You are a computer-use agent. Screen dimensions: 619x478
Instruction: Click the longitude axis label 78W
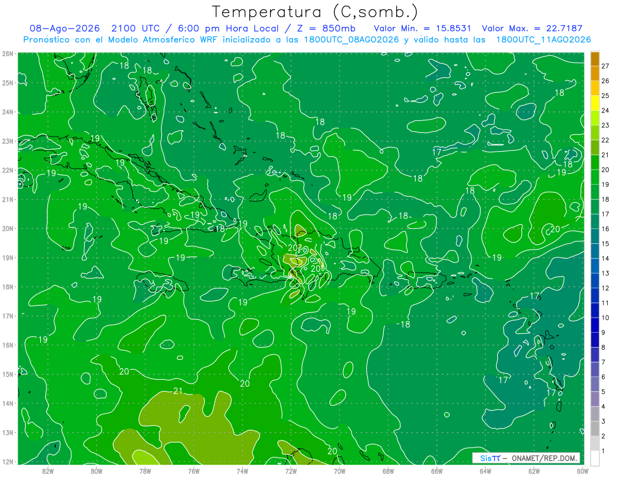[x=145, y=471]
